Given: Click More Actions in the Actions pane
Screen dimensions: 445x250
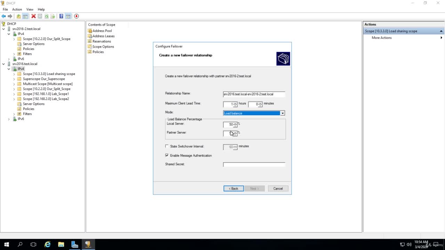Looking at the screenshot, I should click(382, 38).
